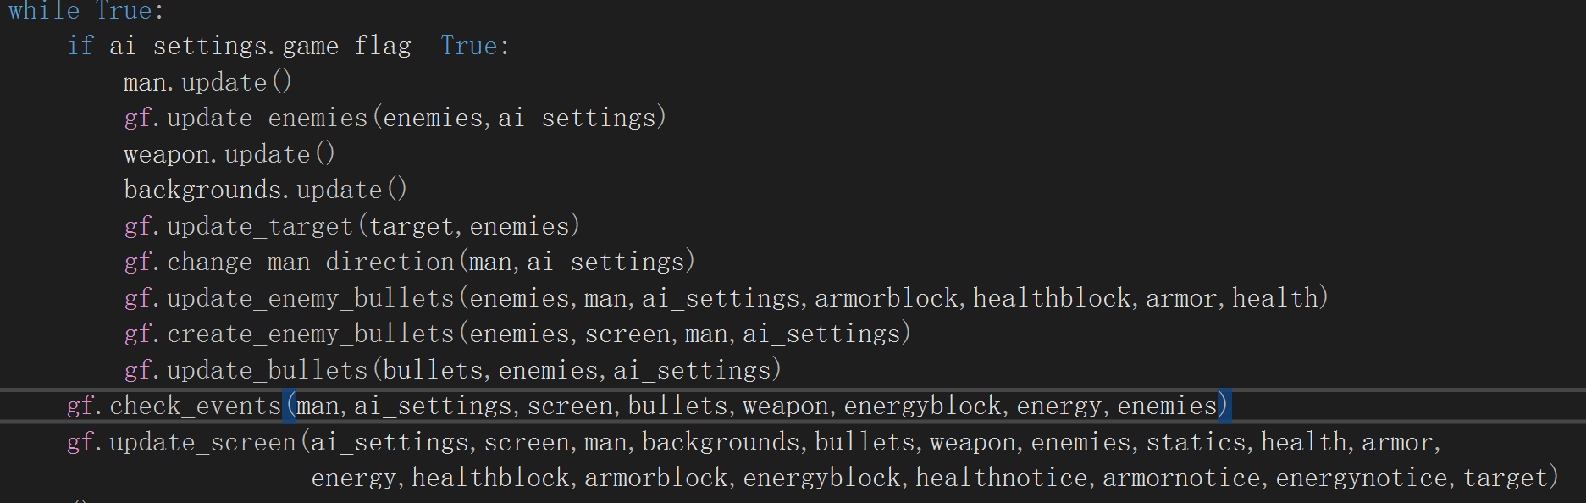The height and width of the screenshot is (503, 1586).
Task: Place cursor on gf.update_enemies line
Action: tap(395, 118)
